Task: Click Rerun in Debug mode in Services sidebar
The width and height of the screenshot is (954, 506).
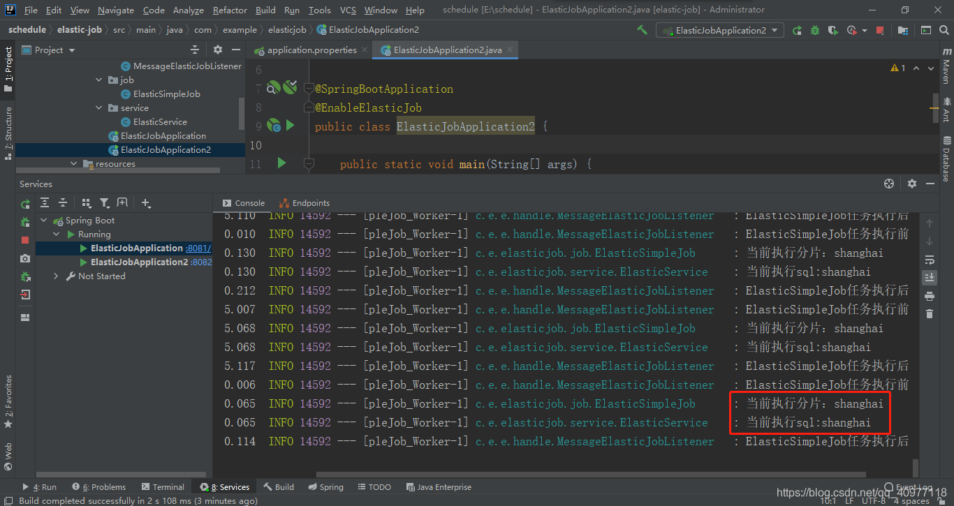Action: click(25, 222)
